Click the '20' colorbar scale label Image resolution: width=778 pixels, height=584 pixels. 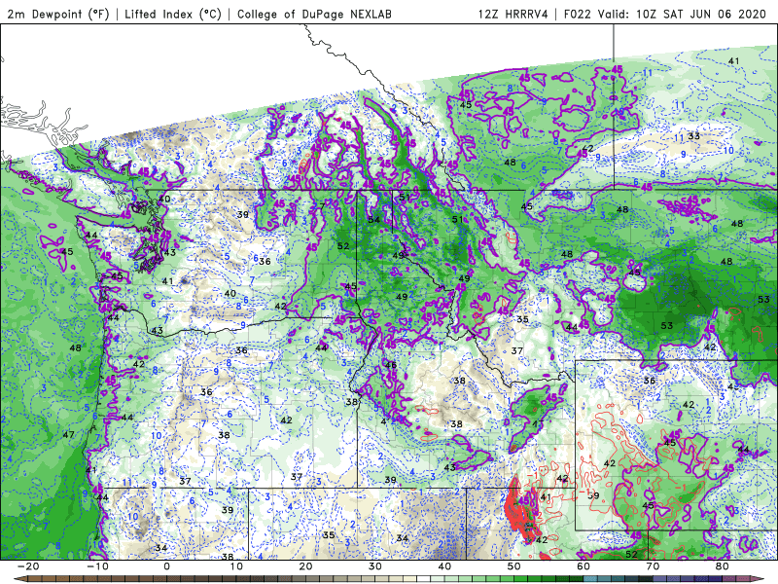click(305, 566)
